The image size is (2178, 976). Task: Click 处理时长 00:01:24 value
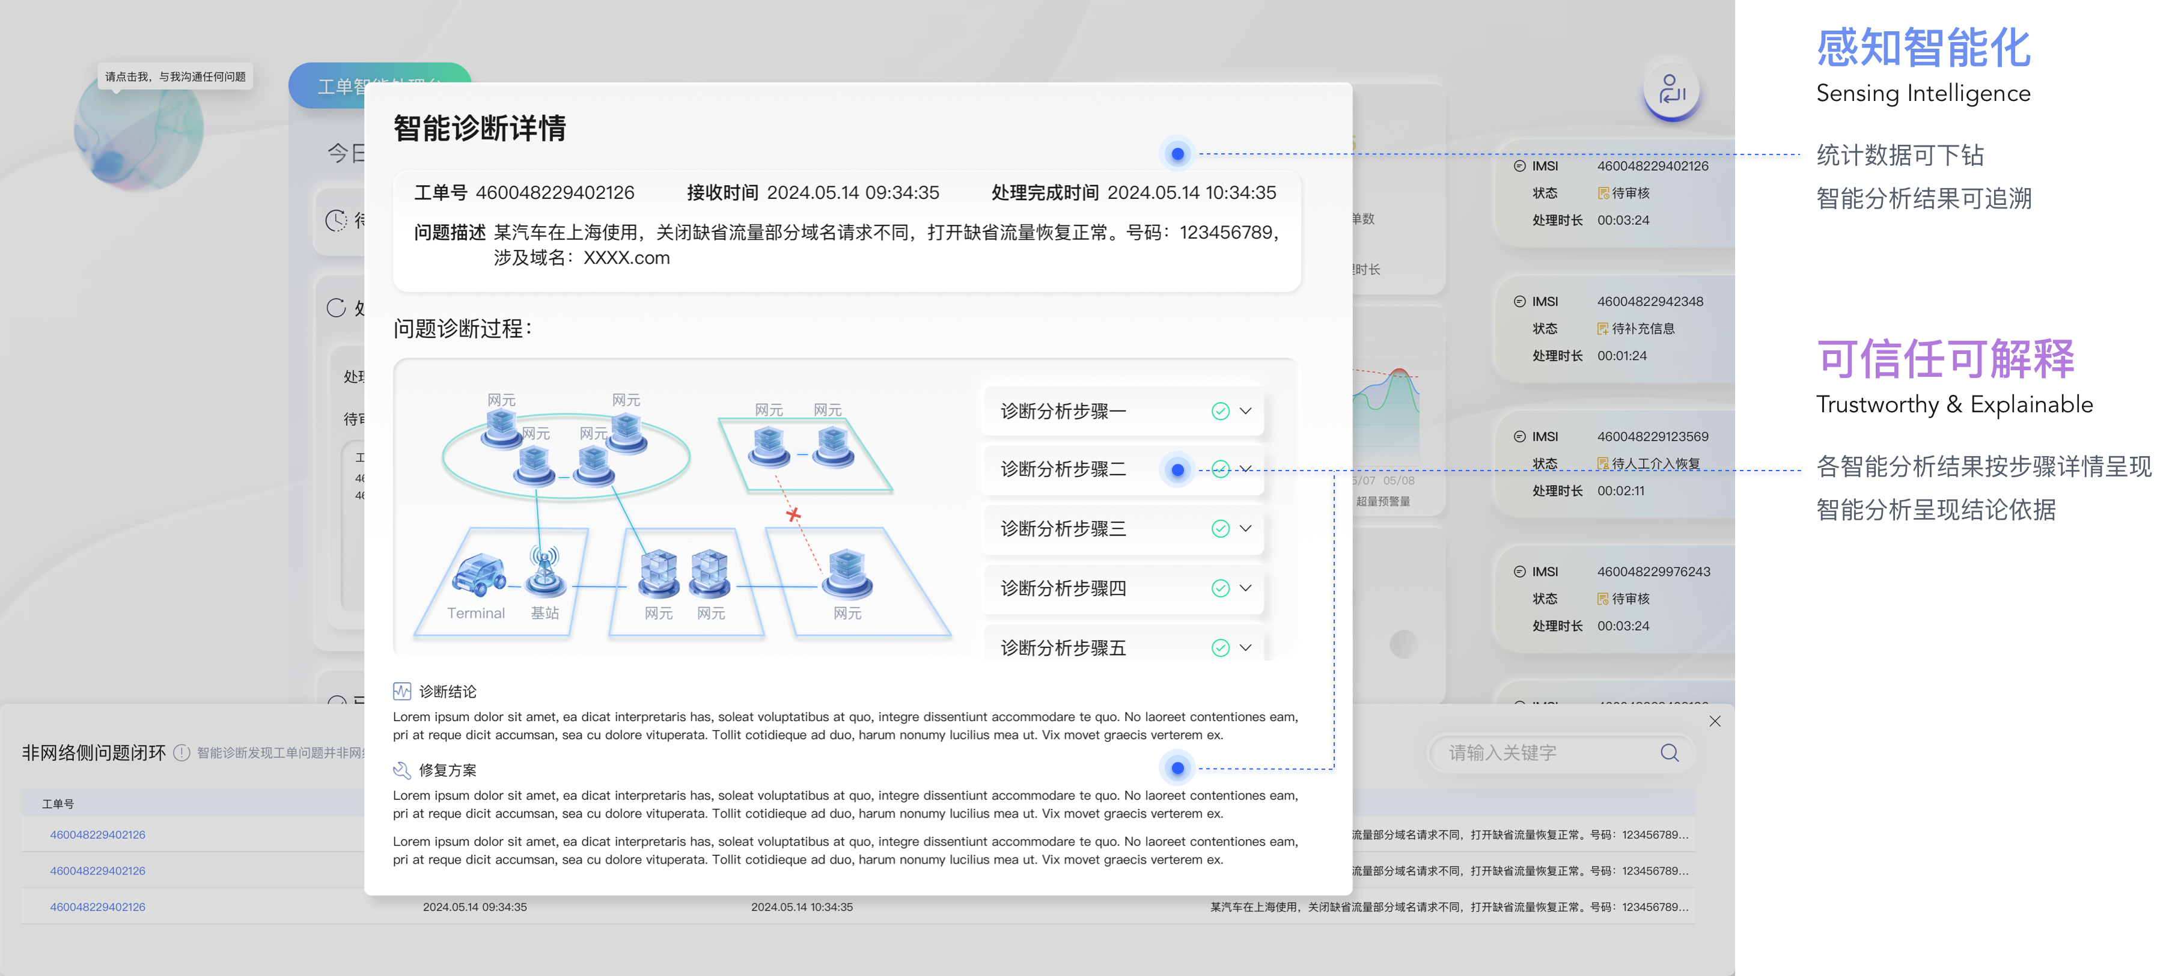pos(1621,355)
